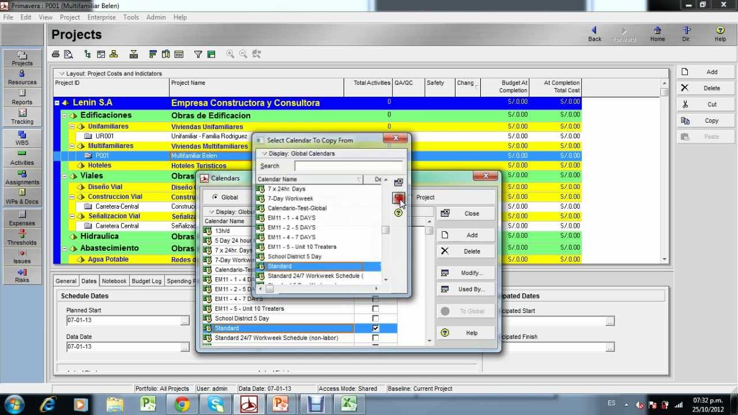Collapse the Lenin S.A tree node
738x415 pixels.
[x=57, y=103]
